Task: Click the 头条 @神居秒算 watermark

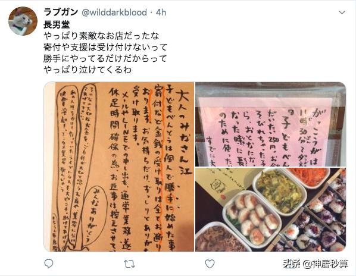Action: tap(315, 264)
